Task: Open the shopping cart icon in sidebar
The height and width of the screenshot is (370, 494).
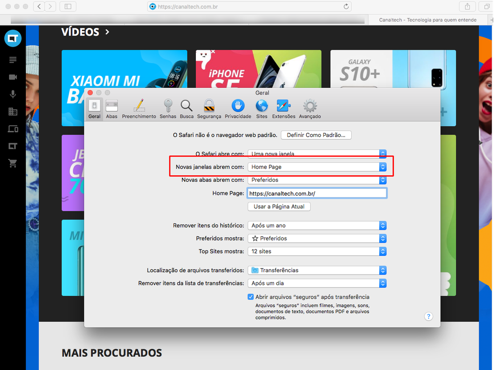Action: pos(13,163)
